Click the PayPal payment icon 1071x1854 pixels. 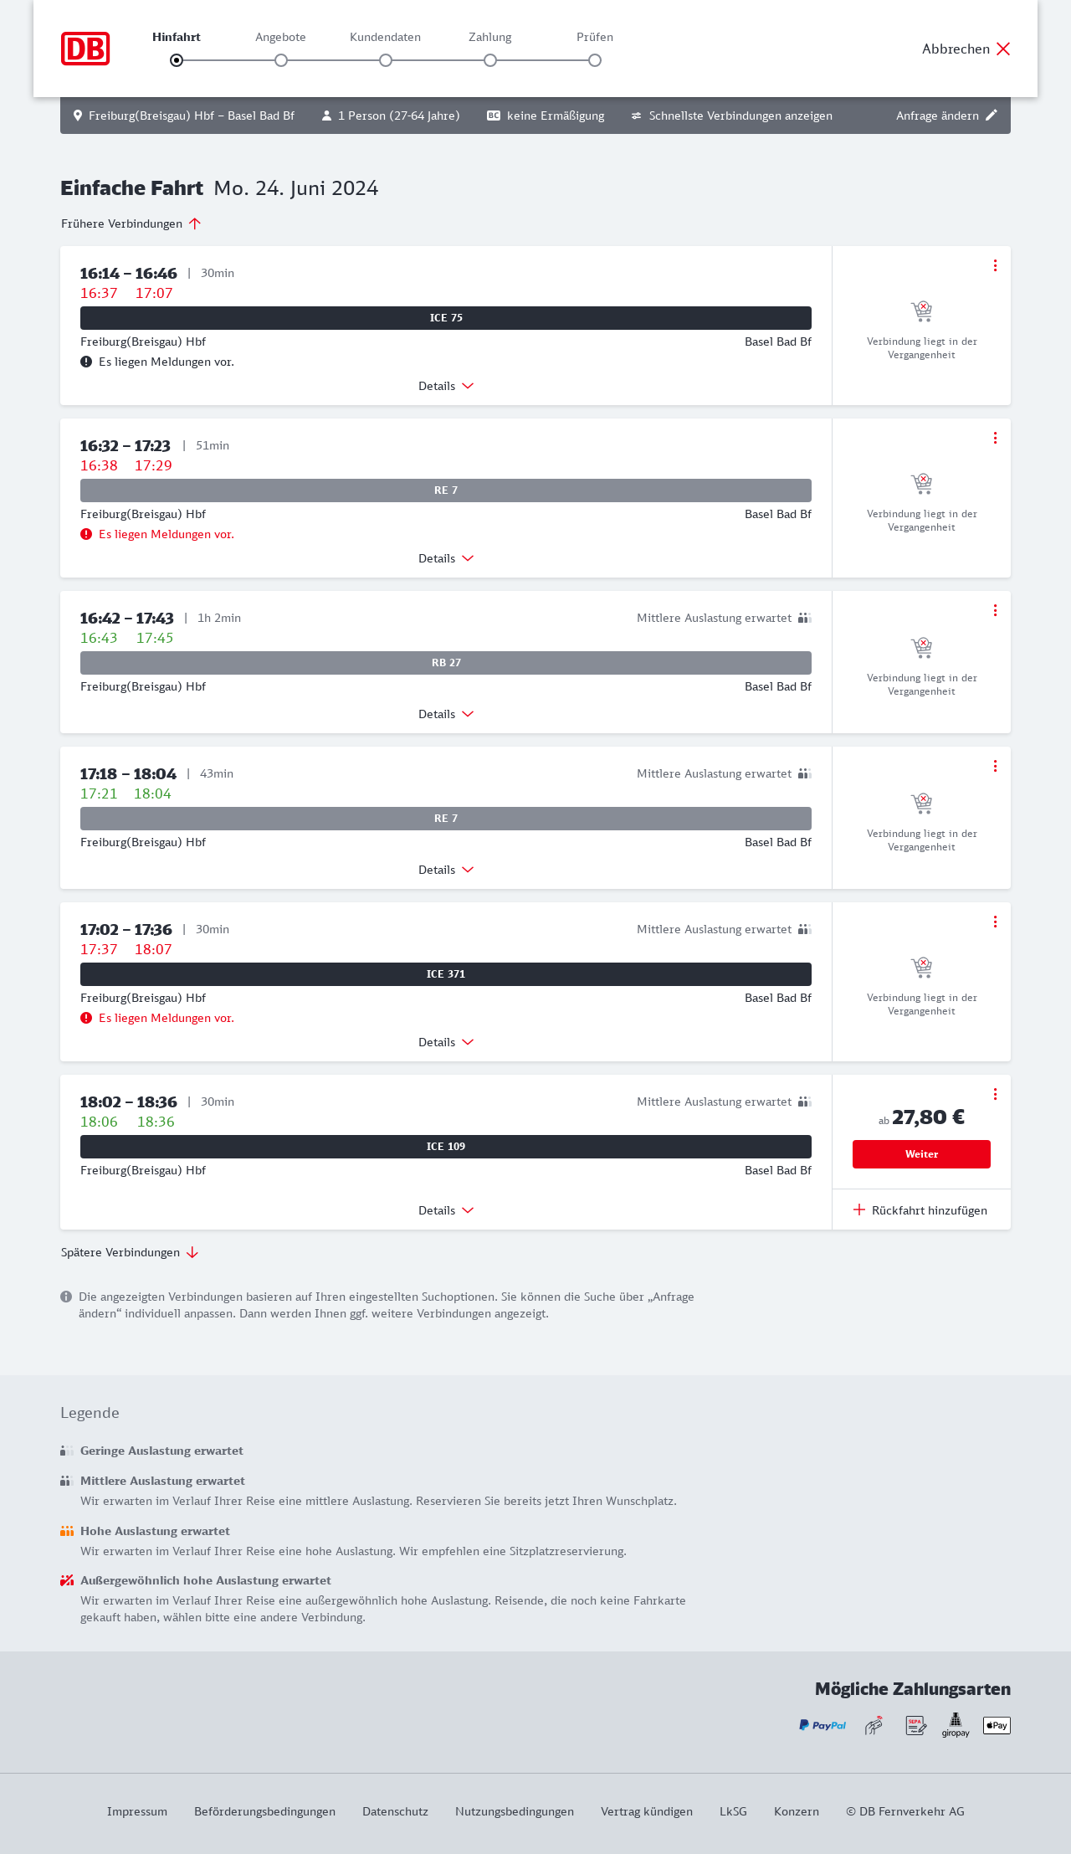click(x=822, y=1725)
